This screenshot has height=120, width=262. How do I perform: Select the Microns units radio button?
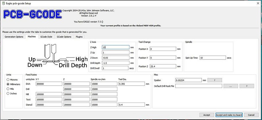pyautogui.click(x=8, y=79)
